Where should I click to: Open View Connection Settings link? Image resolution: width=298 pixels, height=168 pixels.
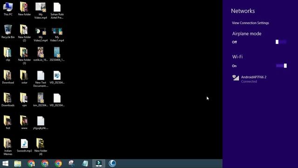(x=251, y=23)
